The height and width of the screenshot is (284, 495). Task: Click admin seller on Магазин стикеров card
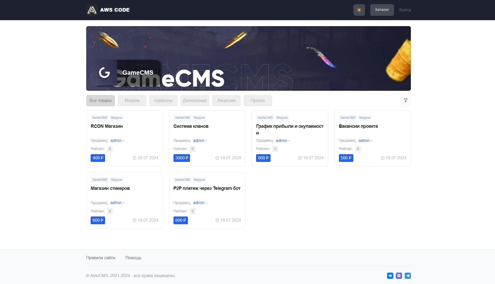116,203
